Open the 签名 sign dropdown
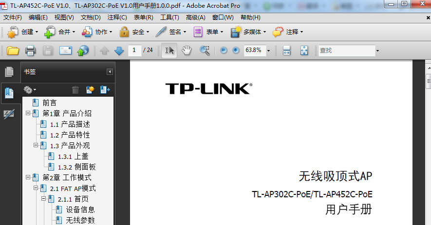This screenshot has height=225, width=431. [171, 32]
